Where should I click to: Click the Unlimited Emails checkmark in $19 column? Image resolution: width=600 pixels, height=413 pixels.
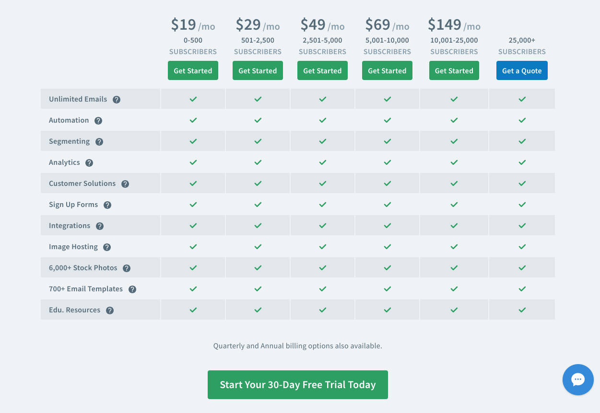coord(193,99)
